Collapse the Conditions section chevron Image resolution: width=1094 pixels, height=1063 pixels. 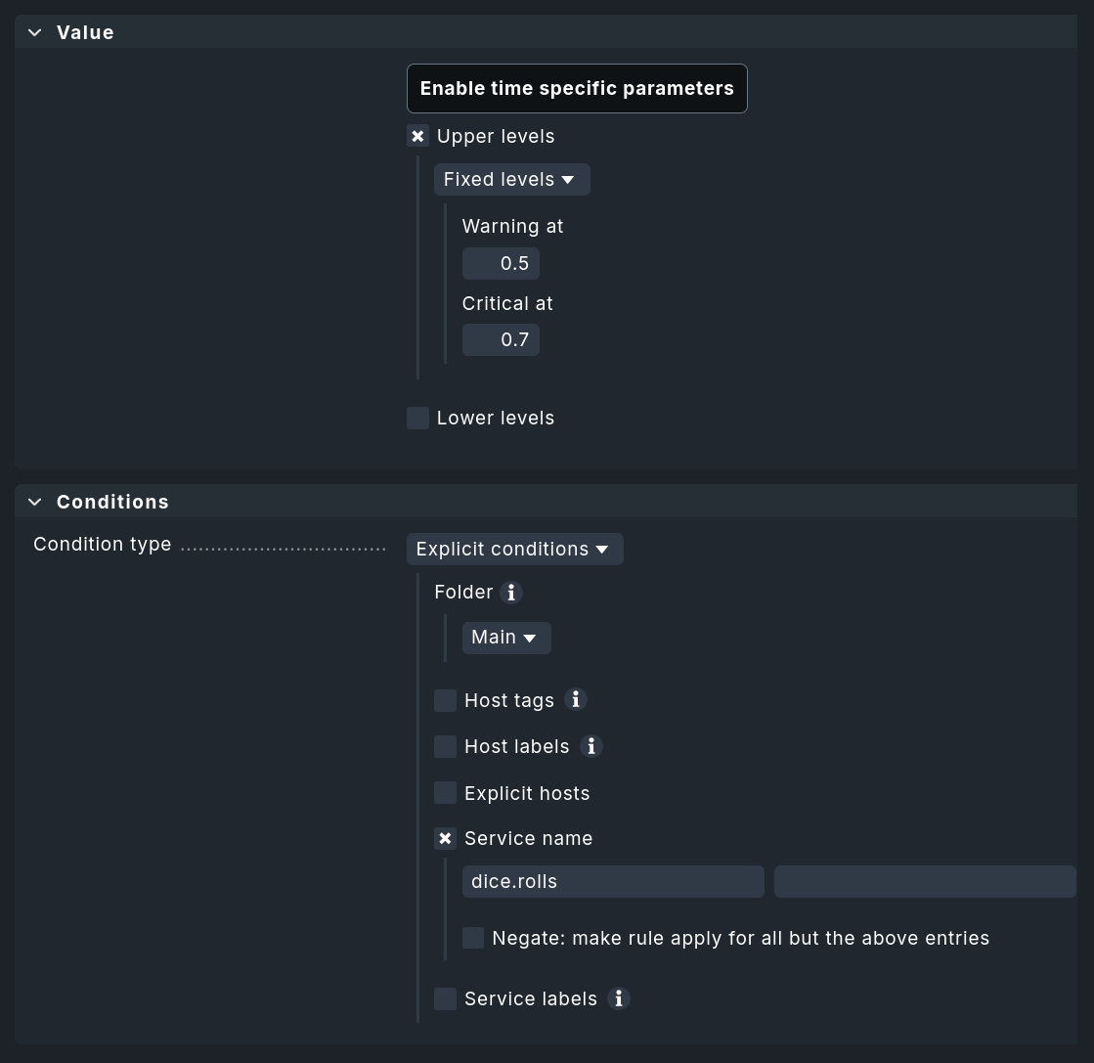35,502
